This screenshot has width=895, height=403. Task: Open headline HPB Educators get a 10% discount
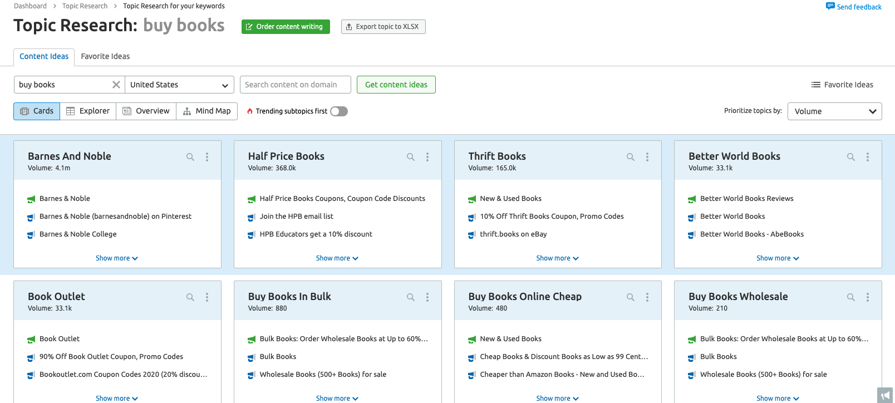click(316, 234)
